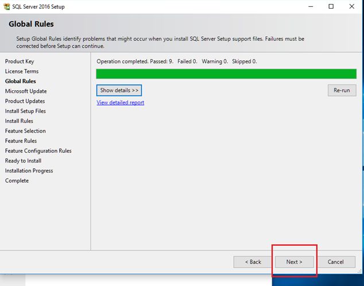Open the Microsoft Update step

[x=26, y=91]
